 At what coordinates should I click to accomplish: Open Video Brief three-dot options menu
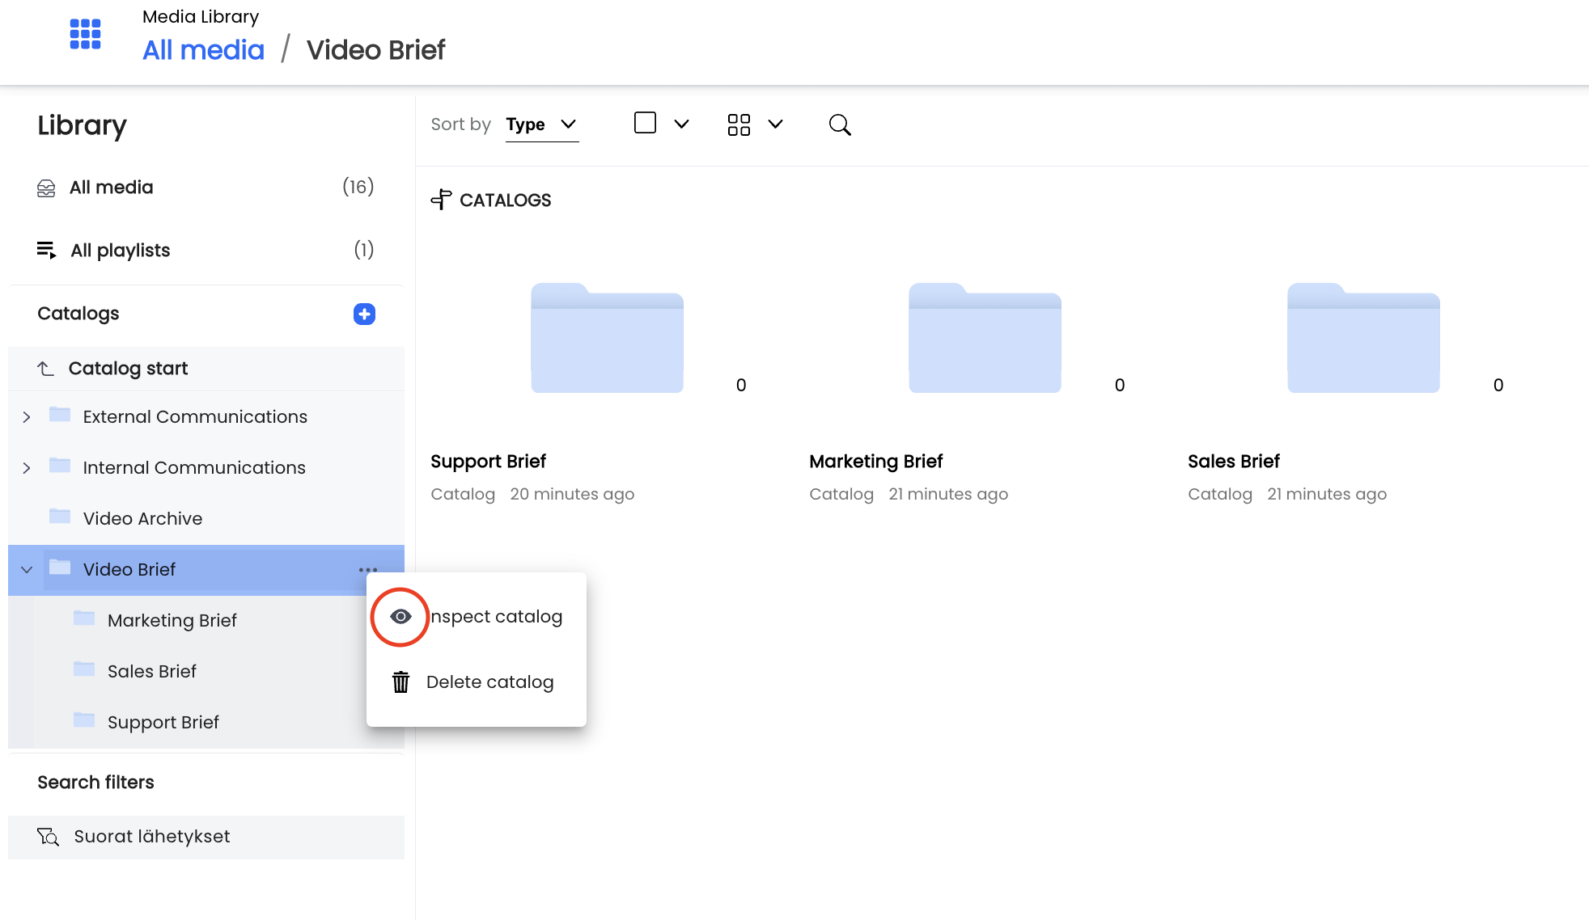click(368, 570)
